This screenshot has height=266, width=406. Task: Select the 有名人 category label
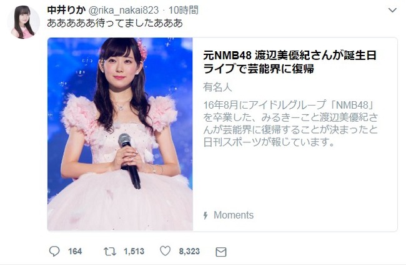click(217, 87)
